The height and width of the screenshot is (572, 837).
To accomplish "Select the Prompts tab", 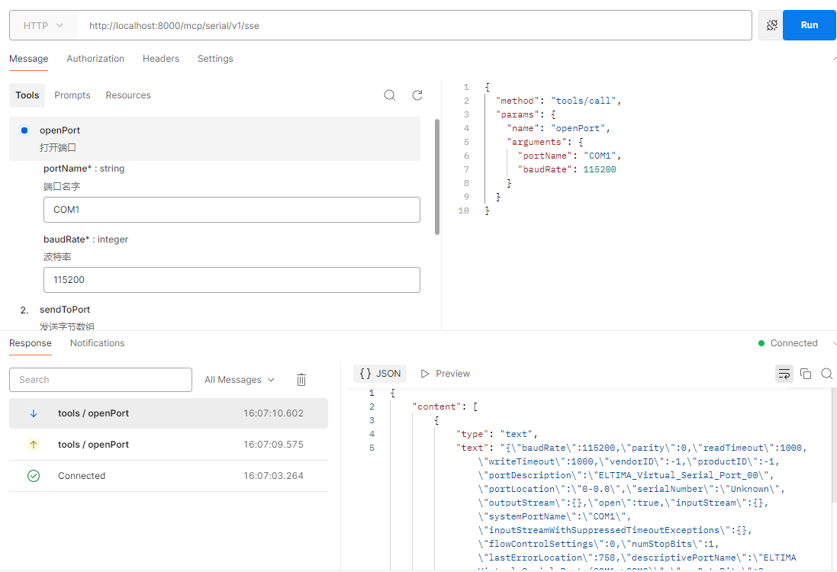I will [x=72, y=95].
